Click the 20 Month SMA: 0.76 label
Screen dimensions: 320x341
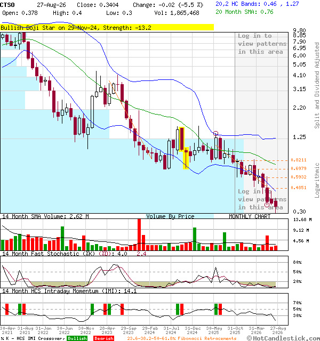point(244,12)
